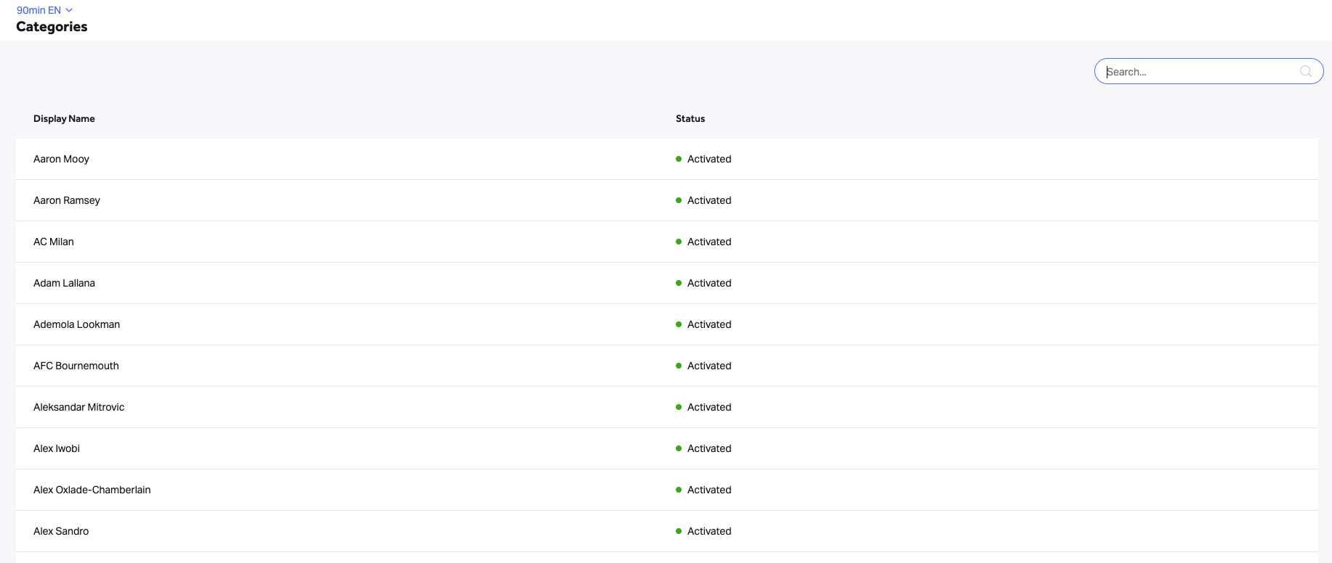Select the Alex Iwobi category
Viewport: 1332px width, 563px height.
pos(57,448)
